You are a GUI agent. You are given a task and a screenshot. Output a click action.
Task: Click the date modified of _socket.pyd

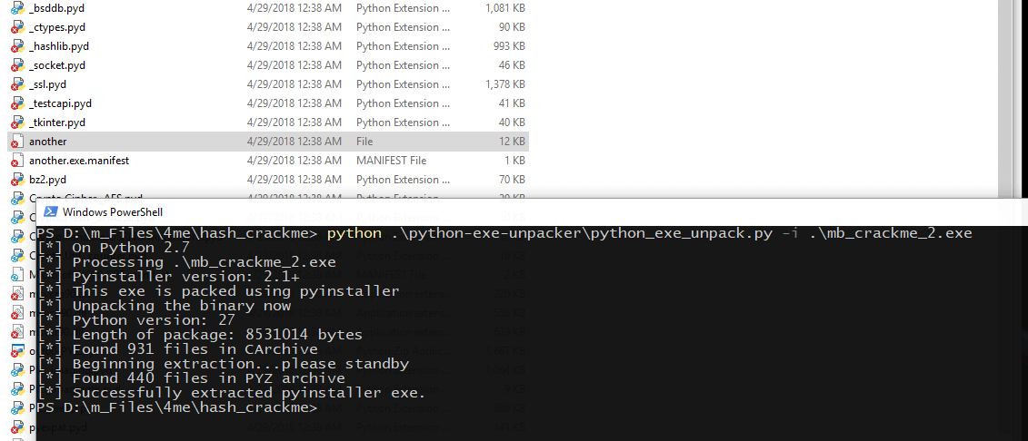294,65
